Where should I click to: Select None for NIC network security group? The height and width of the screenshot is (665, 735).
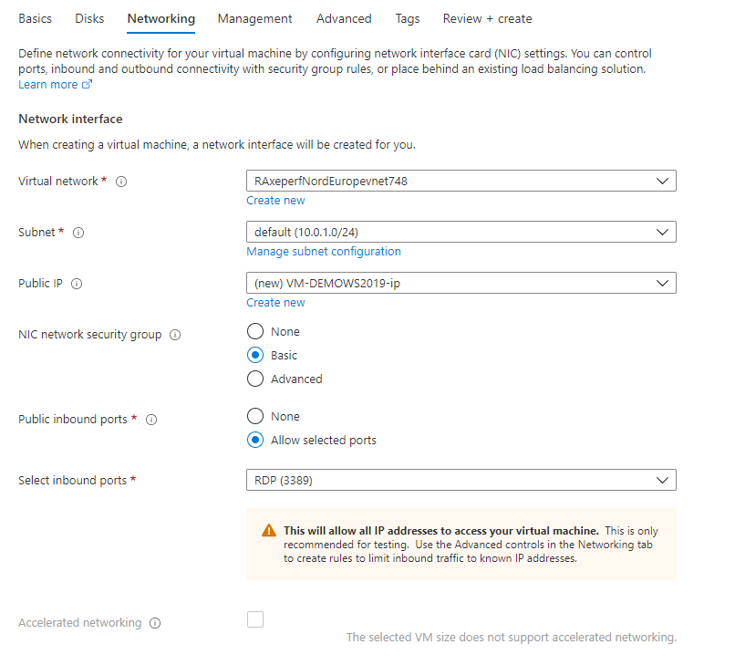point(255,332)
